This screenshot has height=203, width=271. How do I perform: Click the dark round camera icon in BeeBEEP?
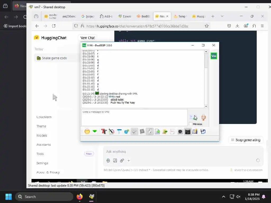click(180, 132)
